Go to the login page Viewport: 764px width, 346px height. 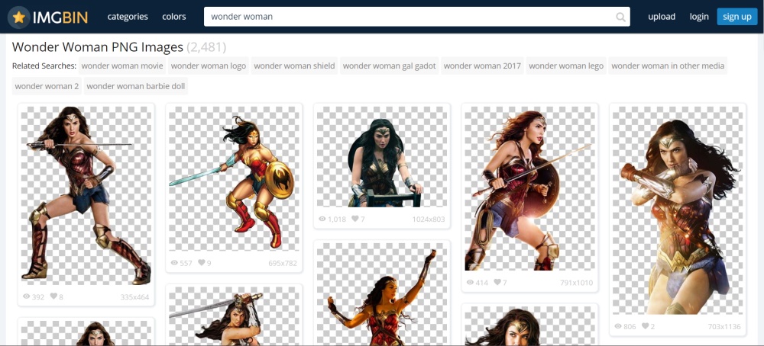tap(699, 17)
